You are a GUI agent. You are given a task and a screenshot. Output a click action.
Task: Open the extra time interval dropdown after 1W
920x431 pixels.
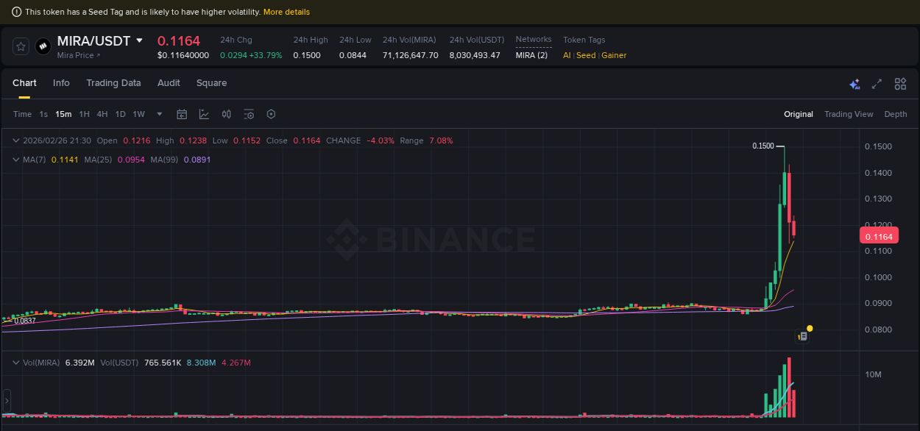(159, 114)
